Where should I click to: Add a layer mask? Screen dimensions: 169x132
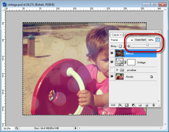click(126, 105)
